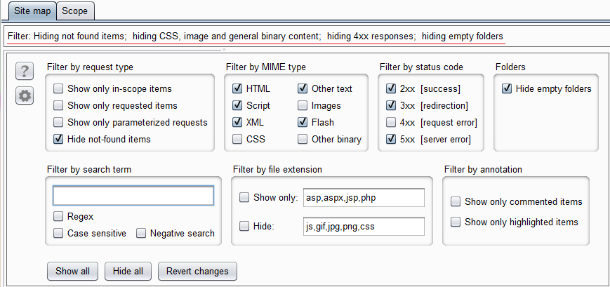This screenshot has height=287, width=610.
Task: Click the search term input field
Action: click(x=133, y=195)
